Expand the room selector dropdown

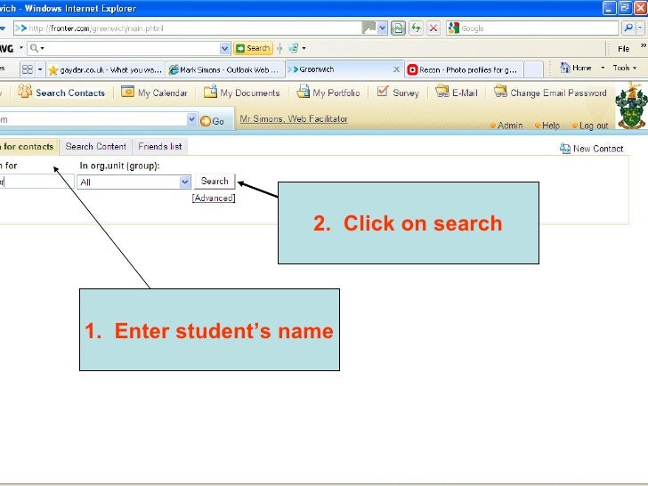click(191, 119)
